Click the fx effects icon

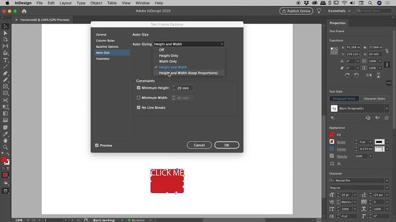[x=339, y=163]
